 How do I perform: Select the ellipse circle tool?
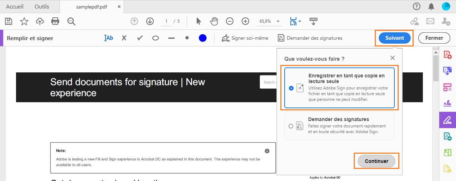coord(155,38)
